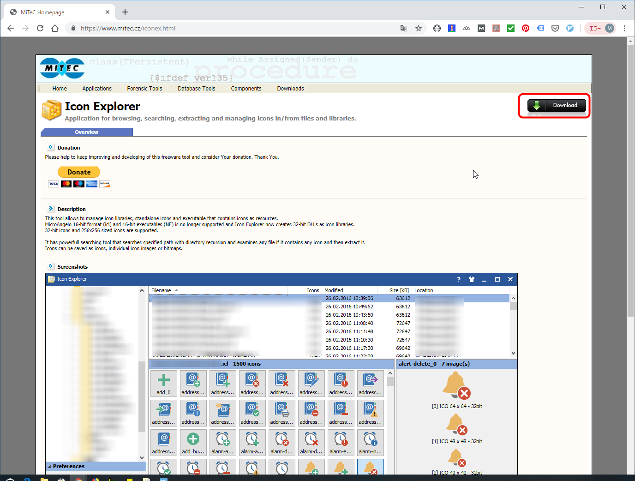Click the help question mark in Icon Explorer titlebar
This screenshot has height=481, width=635.
pyautogui.click(x=458, y=279)
